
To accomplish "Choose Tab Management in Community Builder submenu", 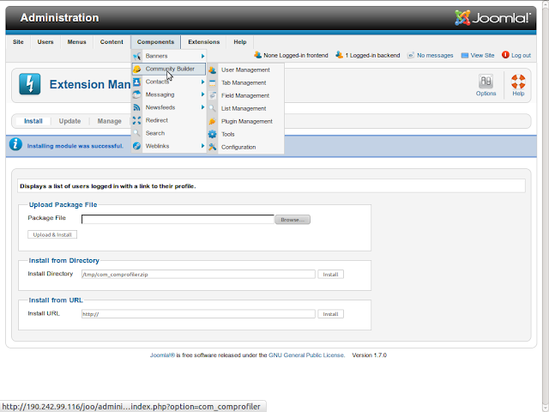I will pos(245,83).
